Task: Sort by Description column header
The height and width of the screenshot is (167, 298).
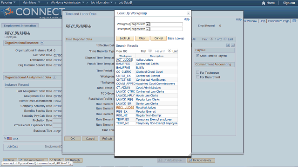Action: pos(156,56)
